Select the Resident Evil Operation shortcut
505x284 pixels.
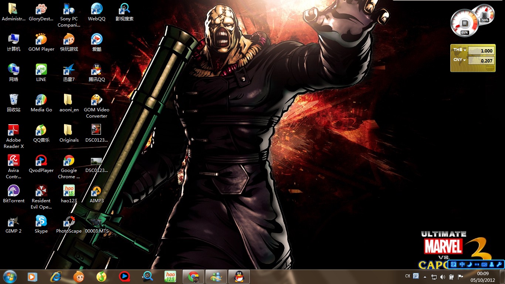(x=41, y=197)
